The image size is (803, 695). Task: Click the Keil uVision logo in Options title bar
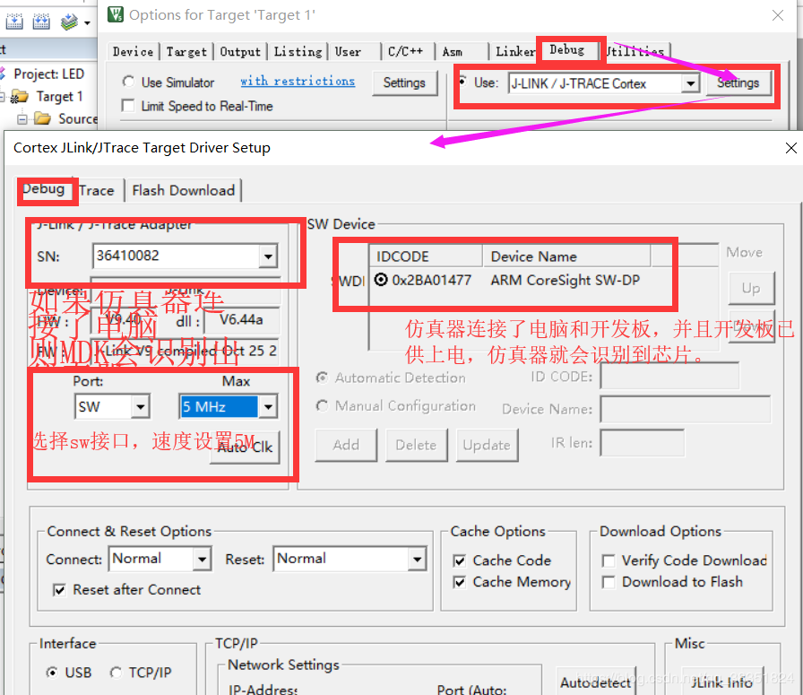(x=116, y=14)
